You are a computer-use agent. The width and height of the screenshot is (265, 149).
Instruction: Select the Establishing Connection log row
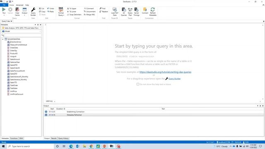point(154,112)
